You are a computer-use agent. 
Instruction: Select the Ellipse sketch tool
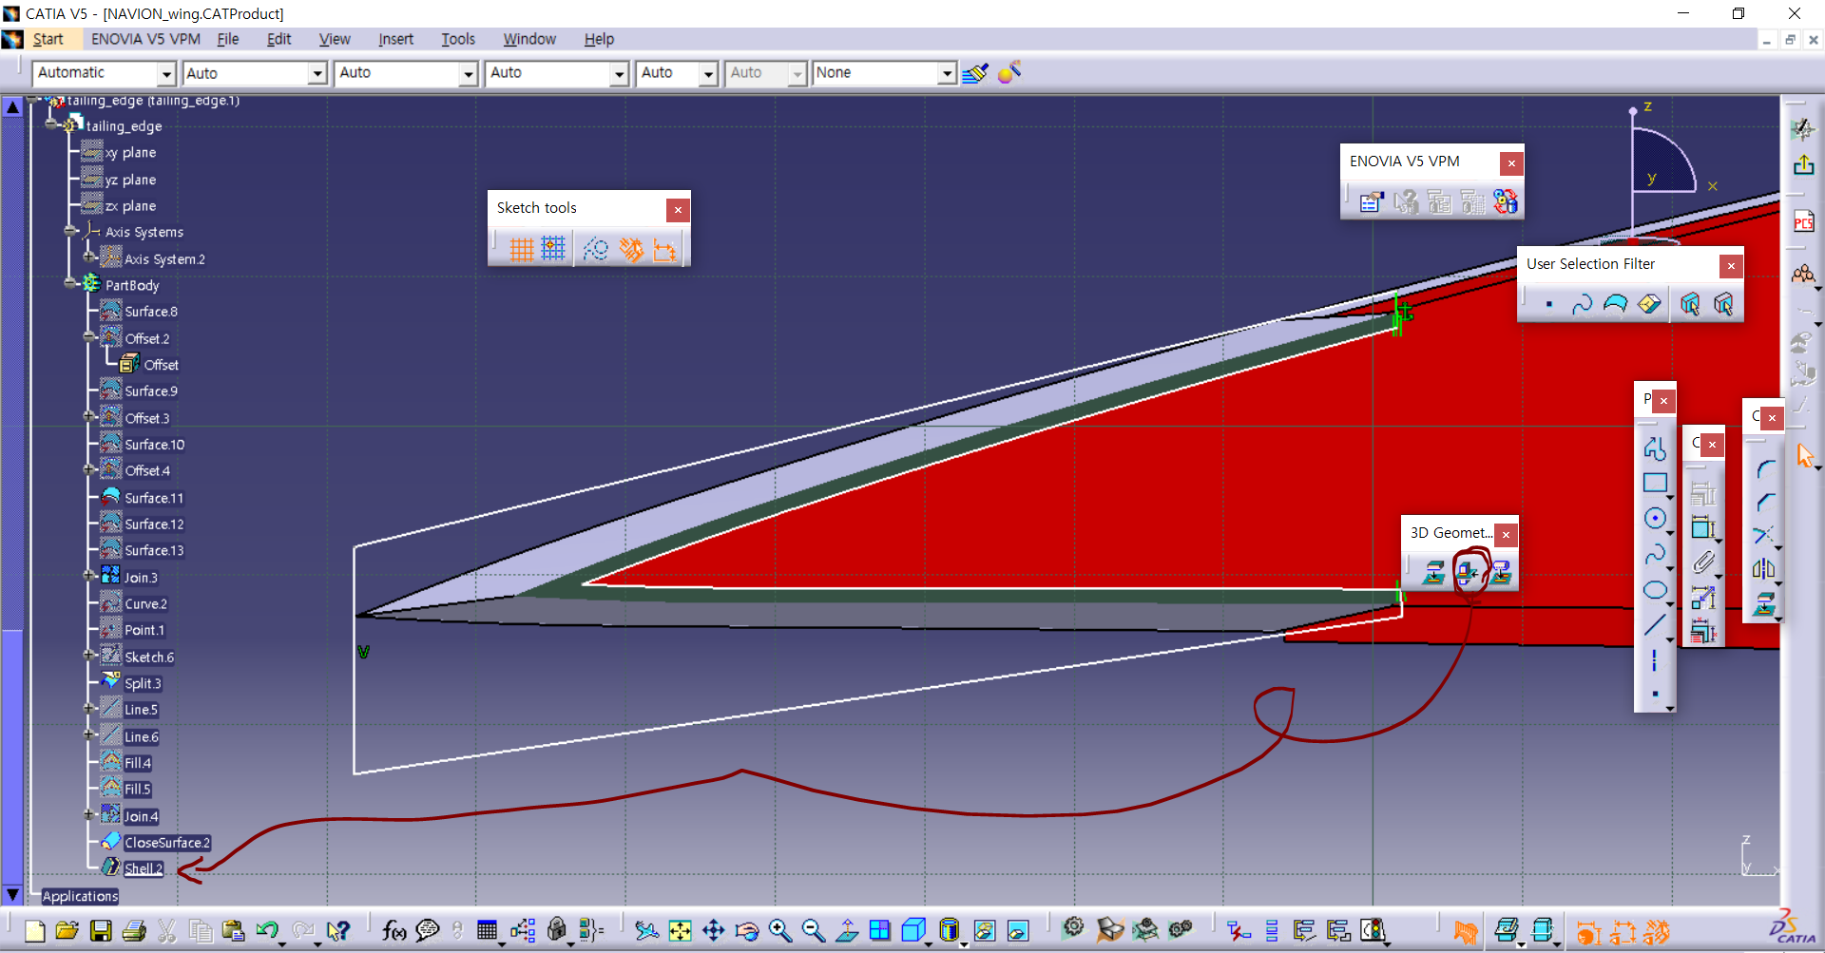pyautogui.click(x=1655, y=590)
